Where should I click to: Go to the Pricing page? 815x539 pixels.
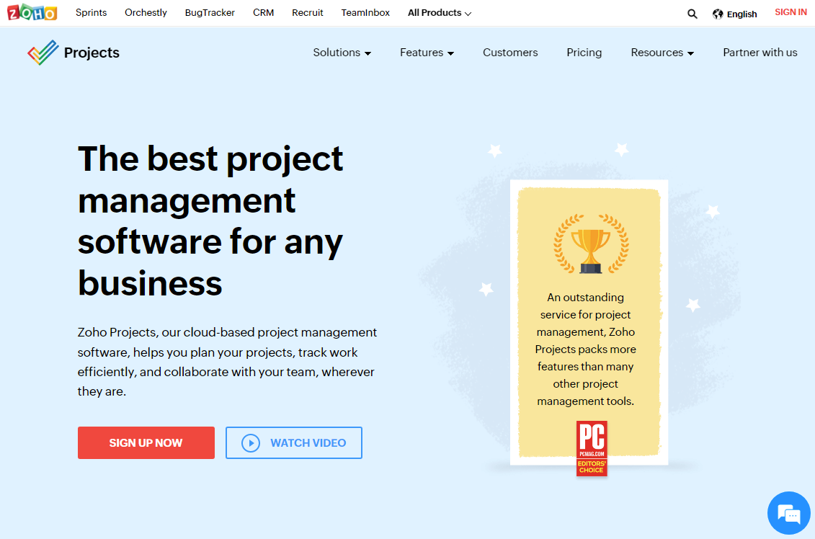click(584, 53)
